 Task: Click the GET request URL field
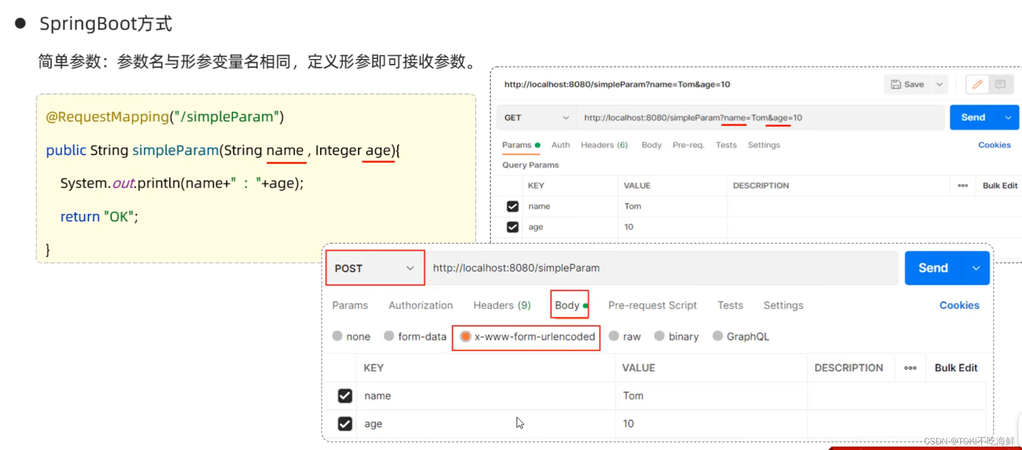coord(761,117)
